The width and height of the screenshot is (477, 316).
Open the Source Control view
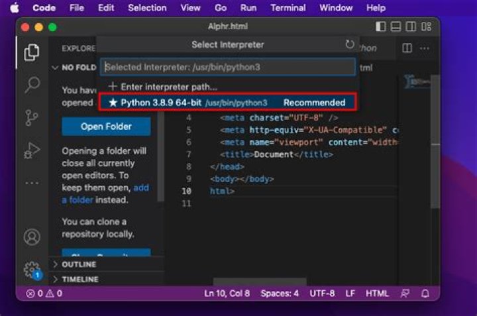(31, 117)
